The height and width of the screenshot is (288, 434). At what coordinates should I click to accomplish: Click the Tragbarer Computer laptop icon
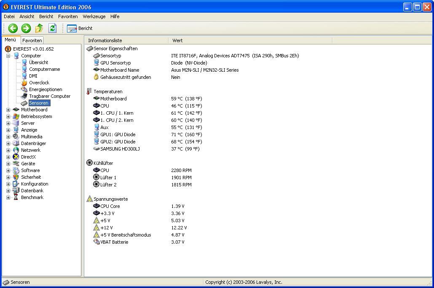coord(24,96)
